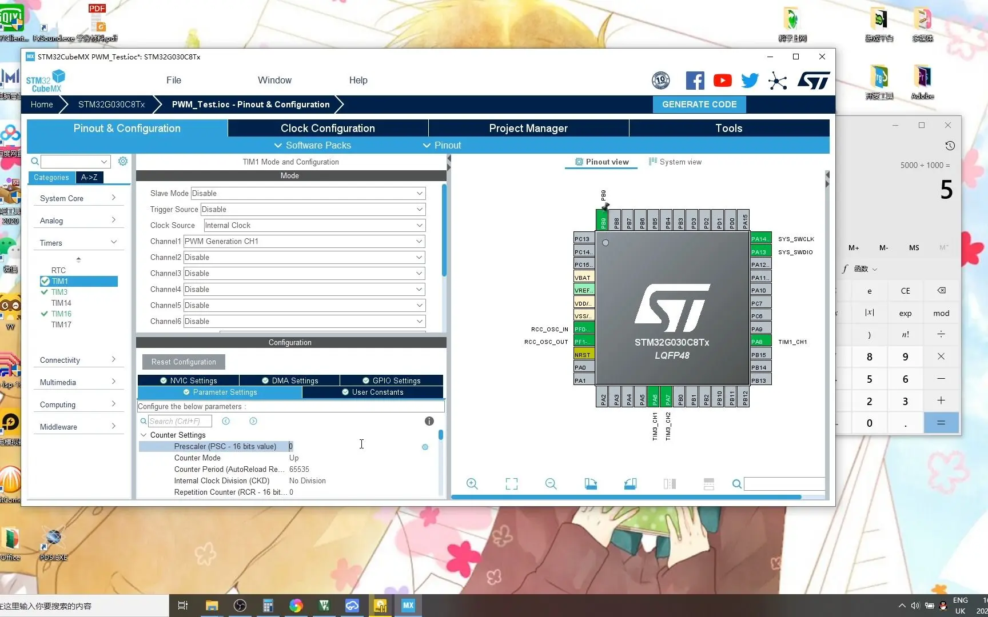The image size is (988, 617).
Task: Switch to the System view tab
Action: [675, 162]
